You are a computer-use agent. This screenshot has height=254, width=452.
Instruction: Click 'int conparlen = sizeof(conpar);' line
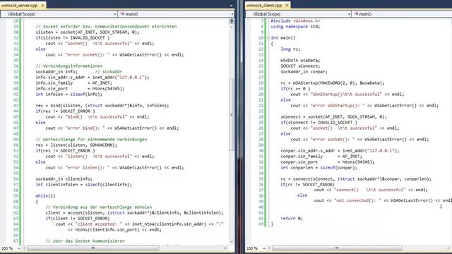319,168
